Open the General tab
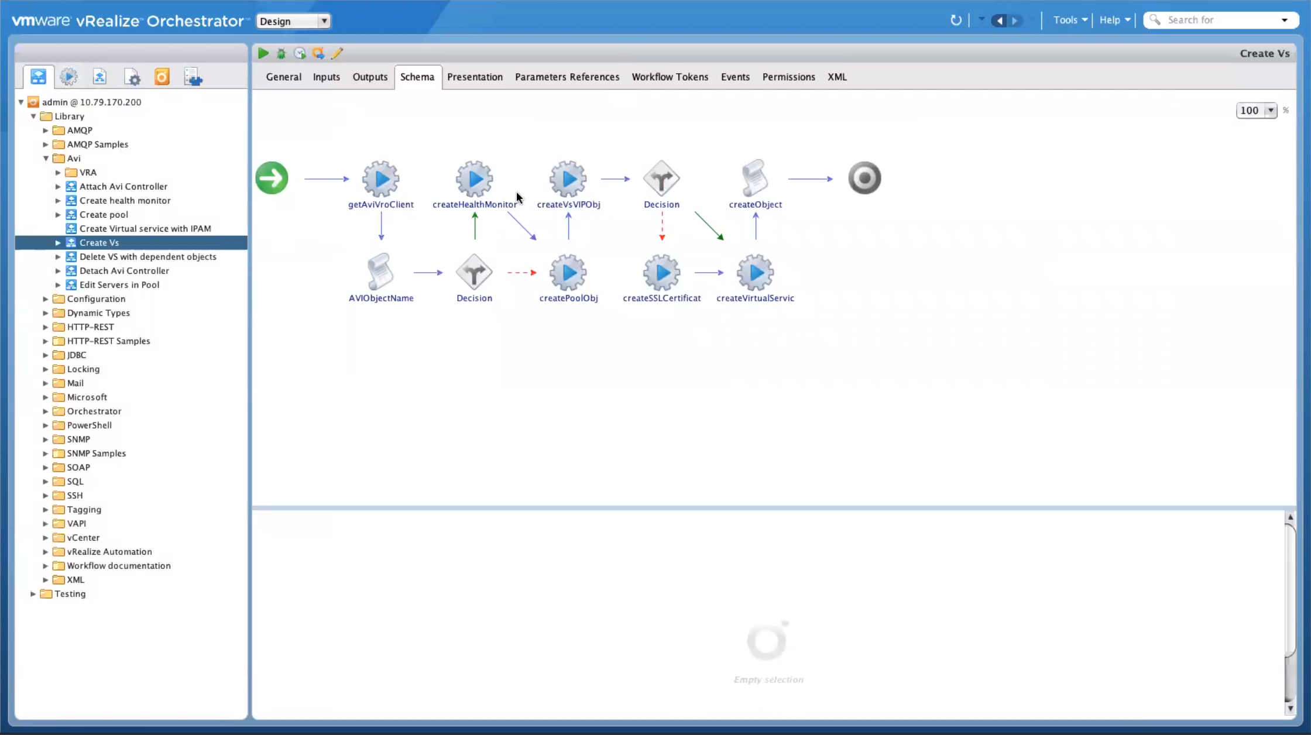Viewport: 1311px width, 735px height. (x=283, y=77)
